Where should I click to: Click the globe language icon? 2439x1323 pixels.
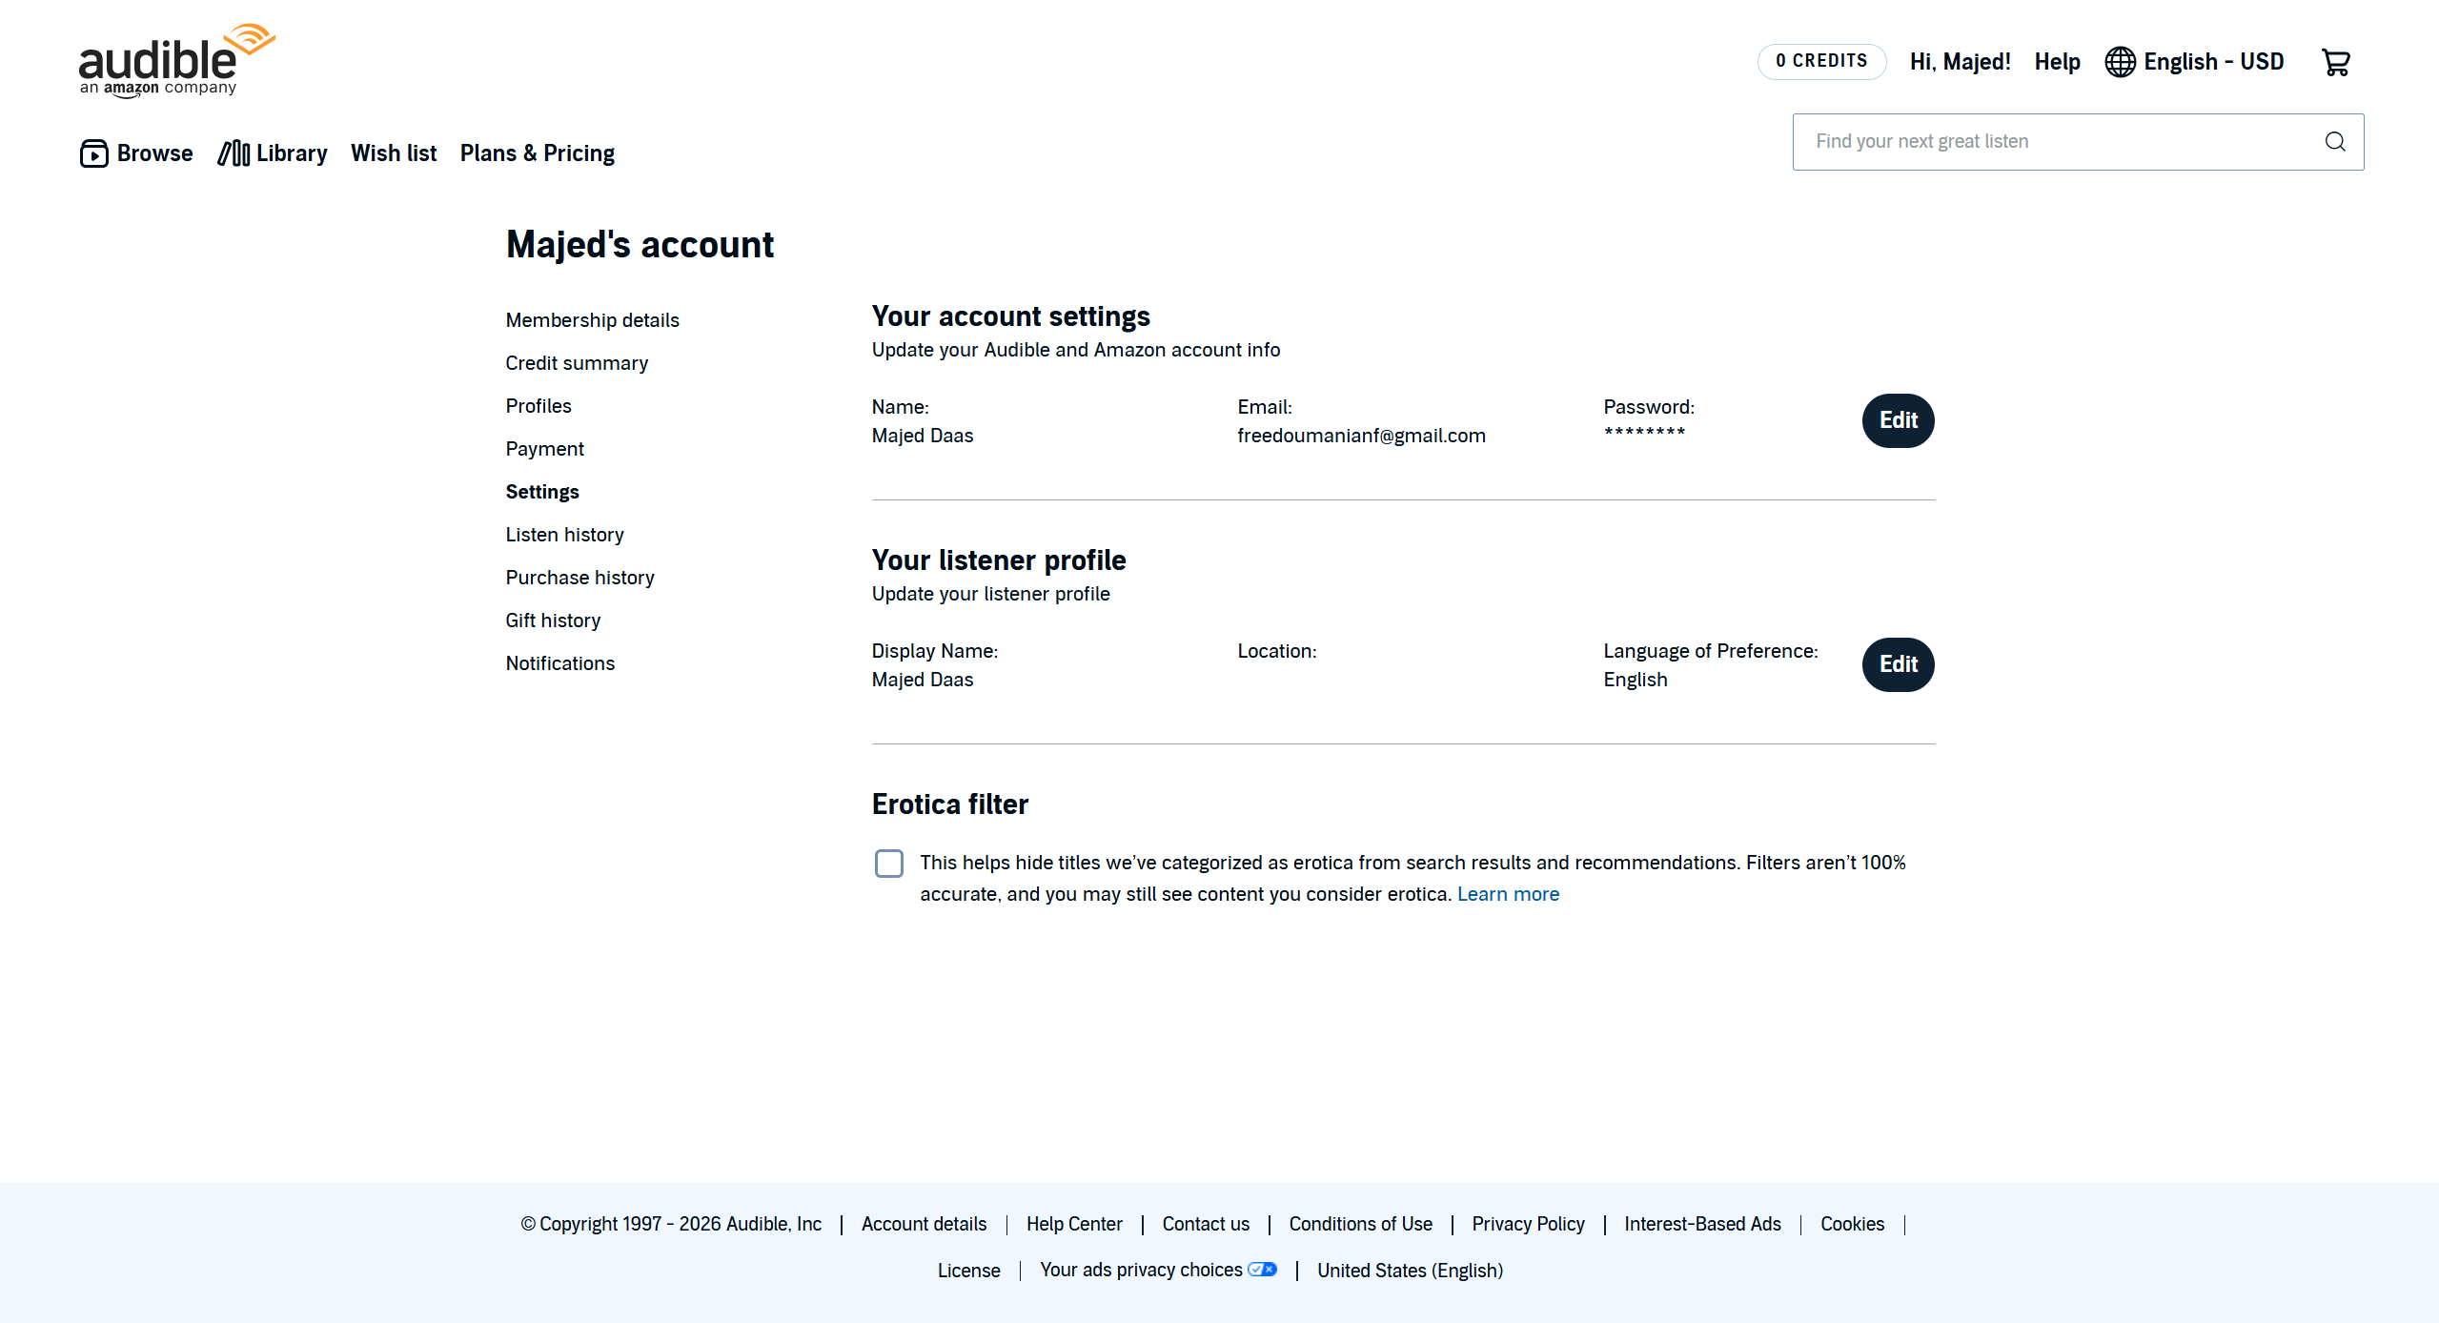[x=2120, y=62]
